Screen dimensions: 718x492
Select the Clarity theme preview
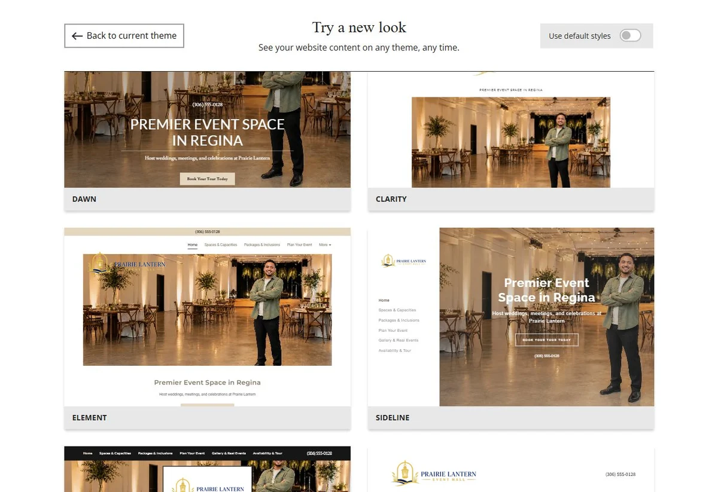tap(511, 130)
